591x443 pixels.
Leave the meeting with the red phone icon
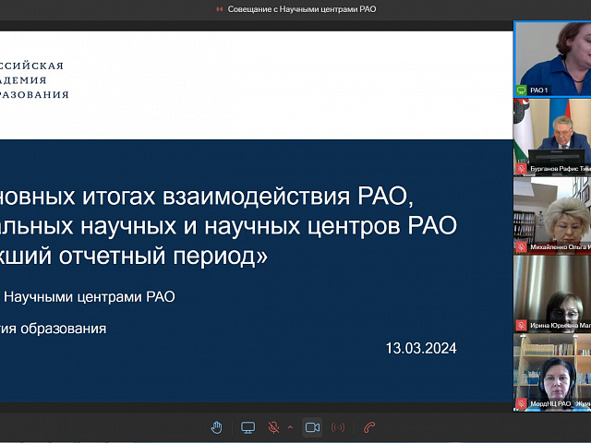click(369, 427)
